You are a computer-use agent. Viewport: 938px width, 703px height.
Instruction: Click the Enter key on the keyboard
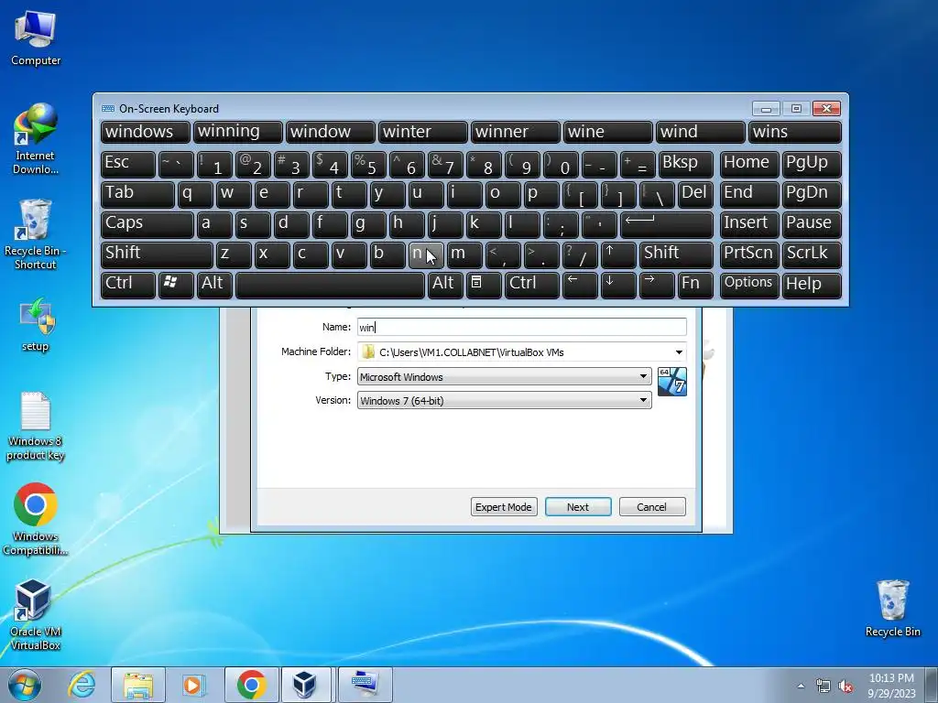(x=667, y=225)
